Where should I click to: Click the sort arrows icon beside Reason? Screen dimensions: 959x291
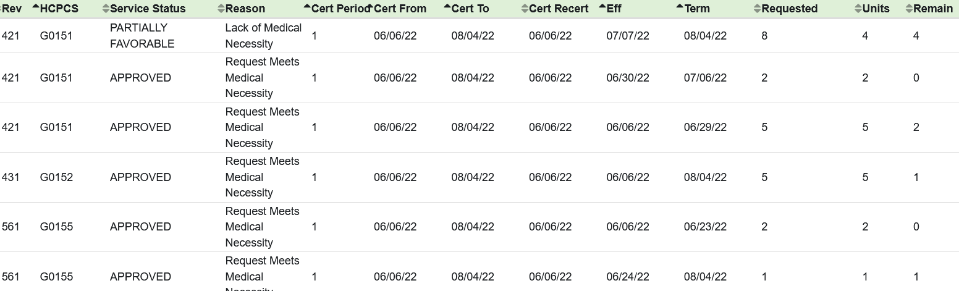pos(221,9)
